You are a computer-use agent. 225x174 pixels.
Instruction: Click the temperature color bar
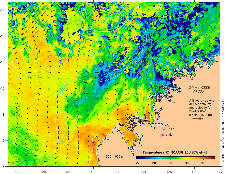pos(175,158)
